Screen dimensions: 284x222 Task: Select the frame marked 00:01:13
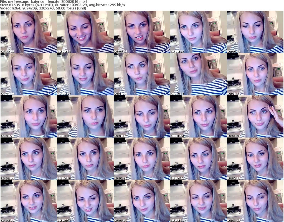point(198,74)
